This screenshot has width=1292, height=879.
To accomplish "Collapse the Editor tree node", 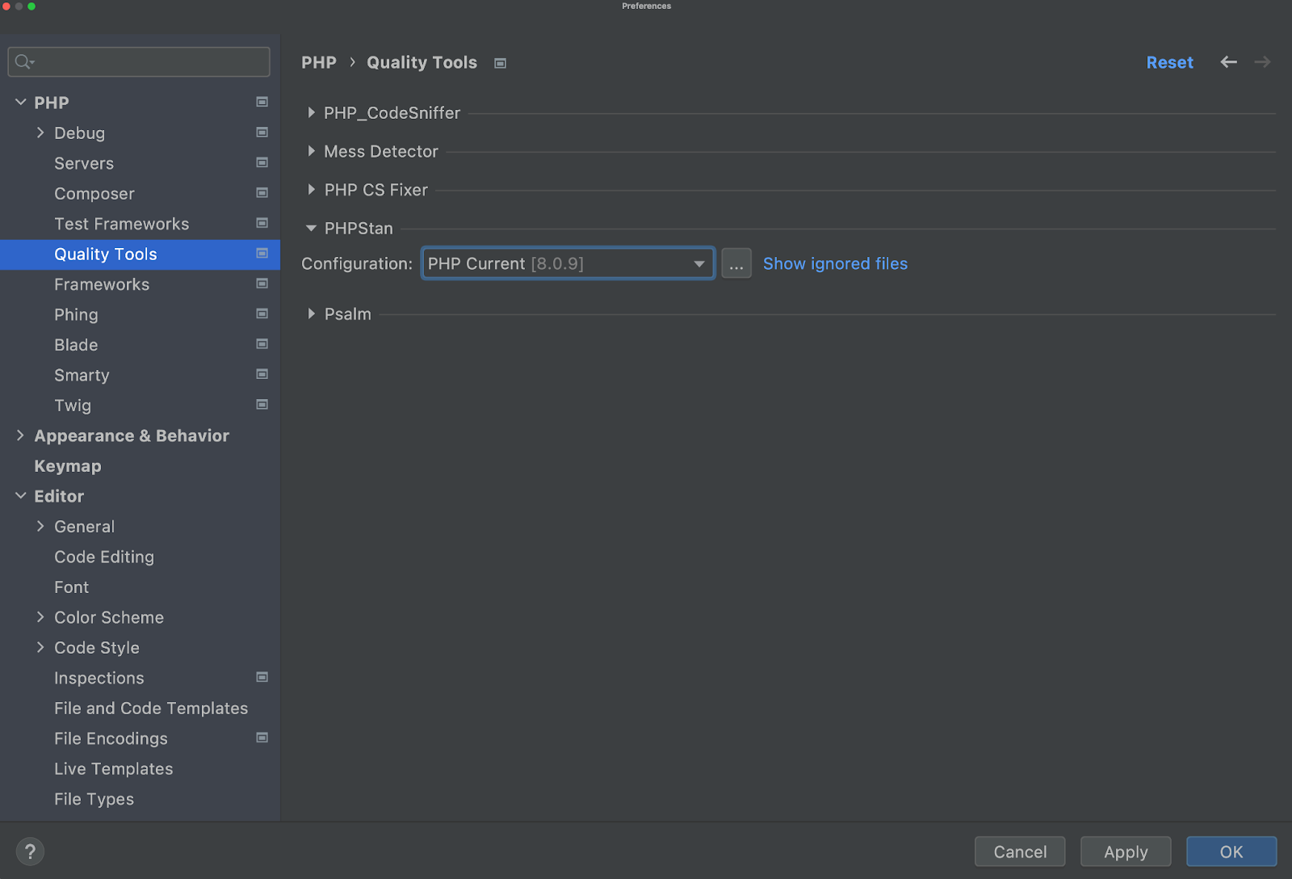I will tap(21, 496).
